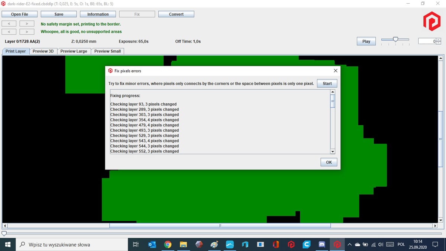Screen dimensions: 446x251
Task: Adjust the playback speed slider
Action: [395, 39]
